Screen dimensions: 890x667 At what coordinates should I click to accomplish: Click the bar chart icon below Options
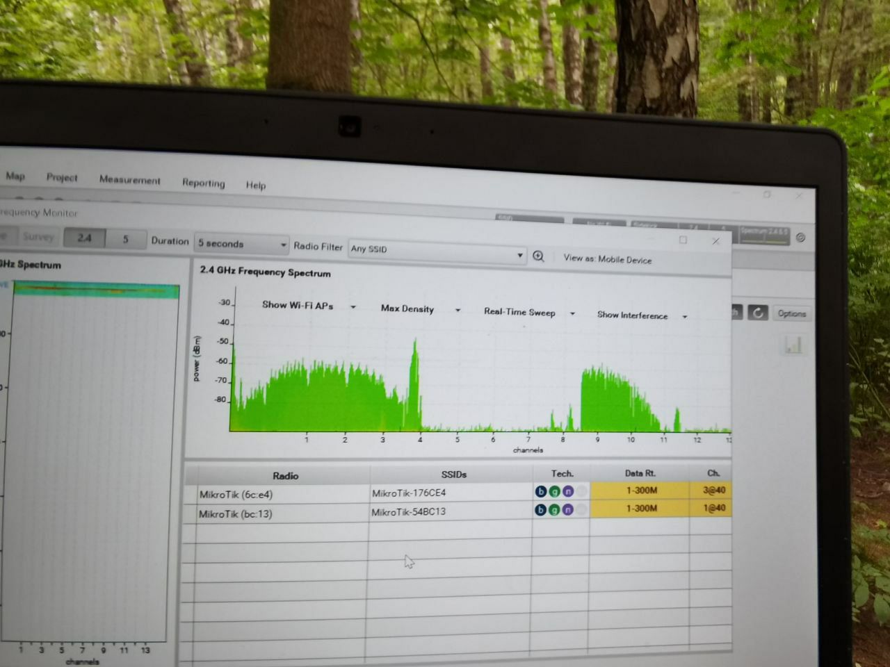pyautogui.click(x=793, y=345)
